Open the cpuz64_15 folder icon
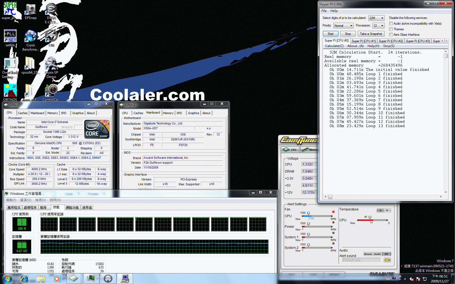Screen dimensions: 455x284 tap(30, 65)
